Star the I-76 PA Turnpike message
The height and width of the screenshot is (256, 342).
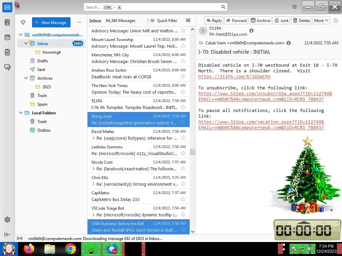tap(183, 107)
